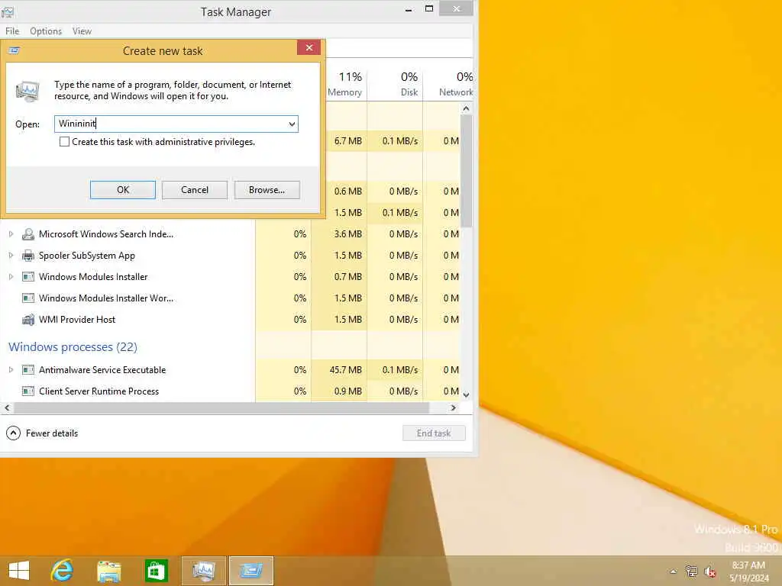Launch Internet Explorer from the taskbar
782x586 pixels.
click(63, 571)
